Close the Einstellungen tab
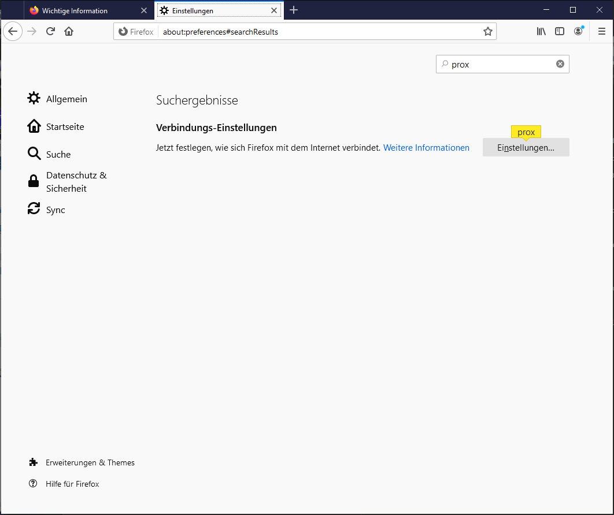The height and width of the screenshot is (515, 614). 274,10
